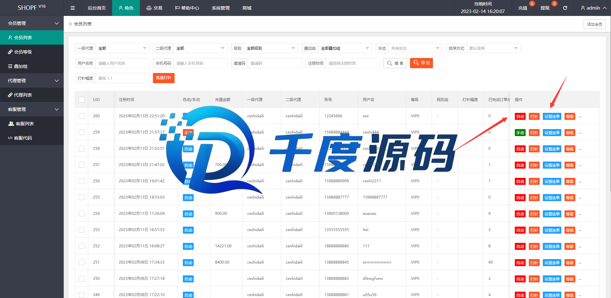The height and width of the screenshot is (298, 611).
Task: Focus the 邀请码 input field
Action: (275, 63)
